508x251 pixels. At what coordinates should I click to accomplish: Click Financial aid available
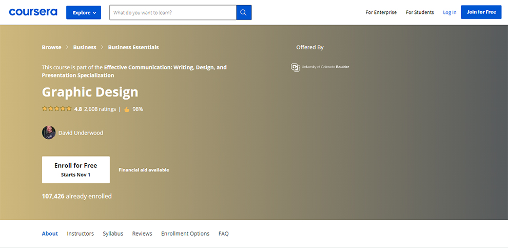point(144,170)
